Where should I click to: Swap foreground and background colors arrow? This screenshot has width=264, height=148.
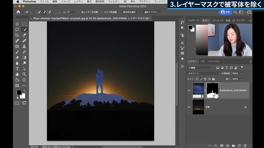click(25, 91)
